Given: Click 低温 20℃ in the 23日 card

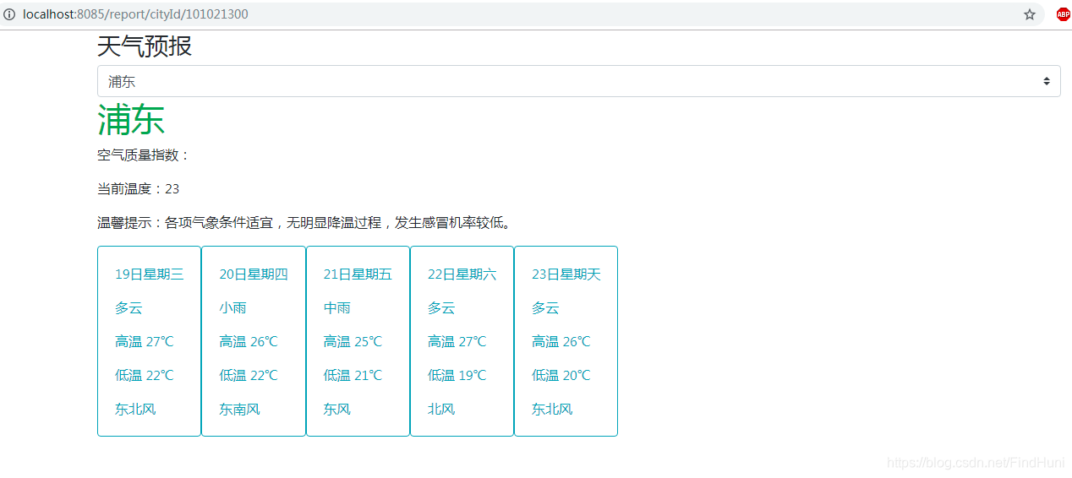Looking at the screenshot, I should pyautogui.click(x=561, y=376).
